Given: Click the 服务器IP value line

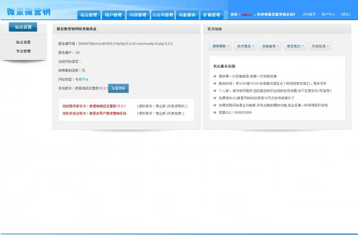Looking at the screenshot, I should 69,53.
